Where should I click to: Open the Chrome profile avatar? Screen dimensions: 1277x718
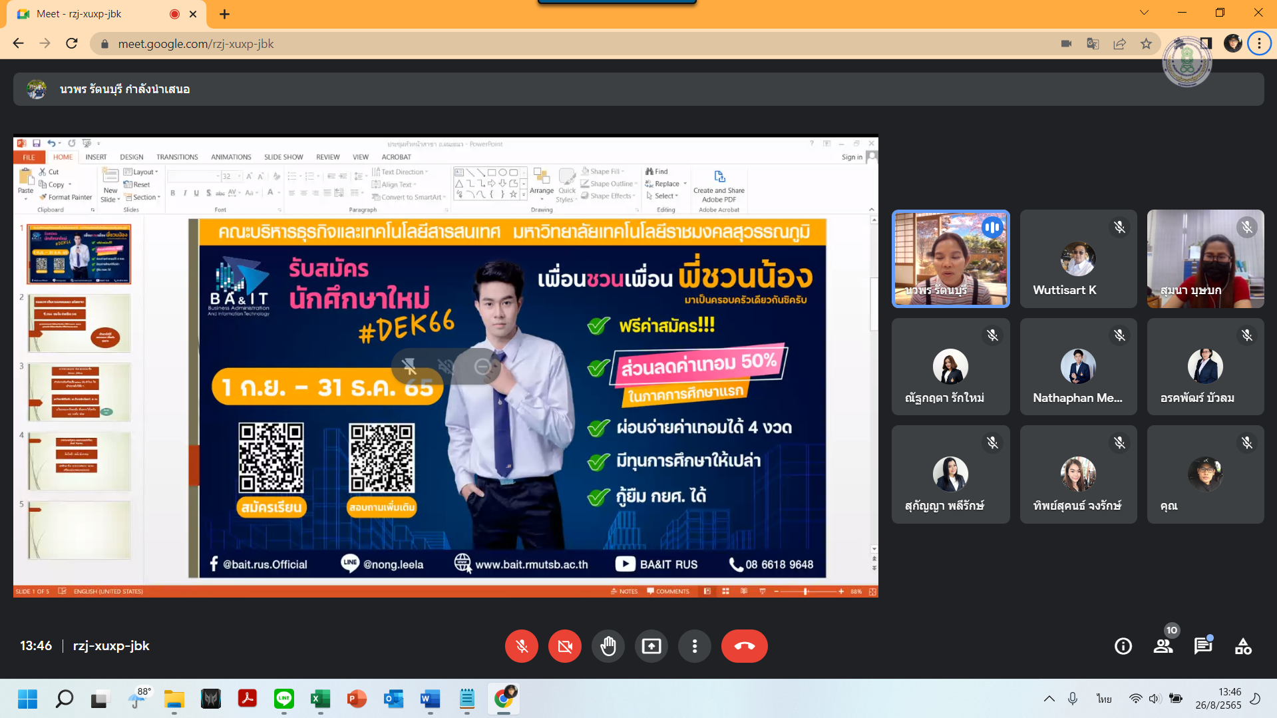tap(1232, 44)
